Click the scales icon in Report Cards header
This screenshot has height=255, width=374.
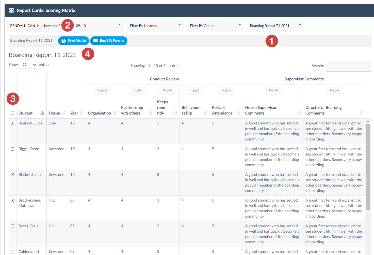point(11,10)
